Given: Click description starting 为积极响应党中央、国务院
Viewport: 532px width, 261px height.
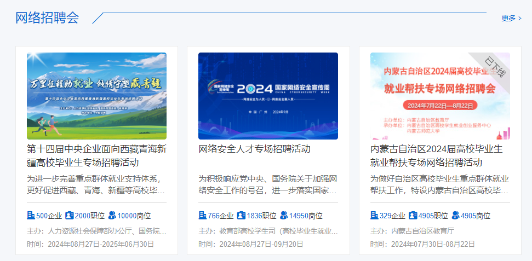Looking at the screenshot, I should tap(268, 184).
